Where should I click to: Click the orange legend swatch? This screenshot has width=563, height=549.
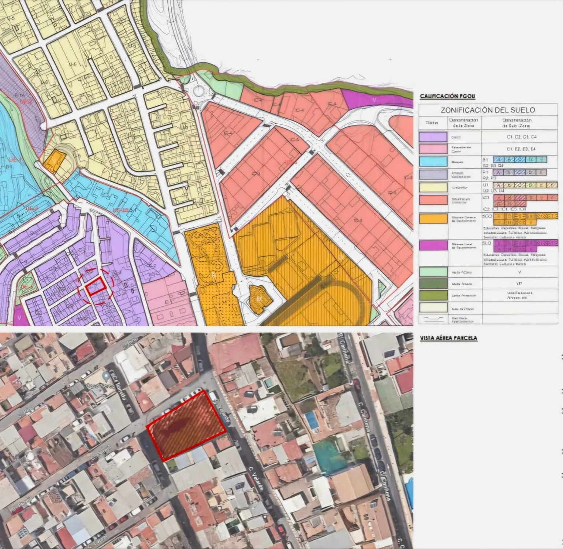coord(433,219)
